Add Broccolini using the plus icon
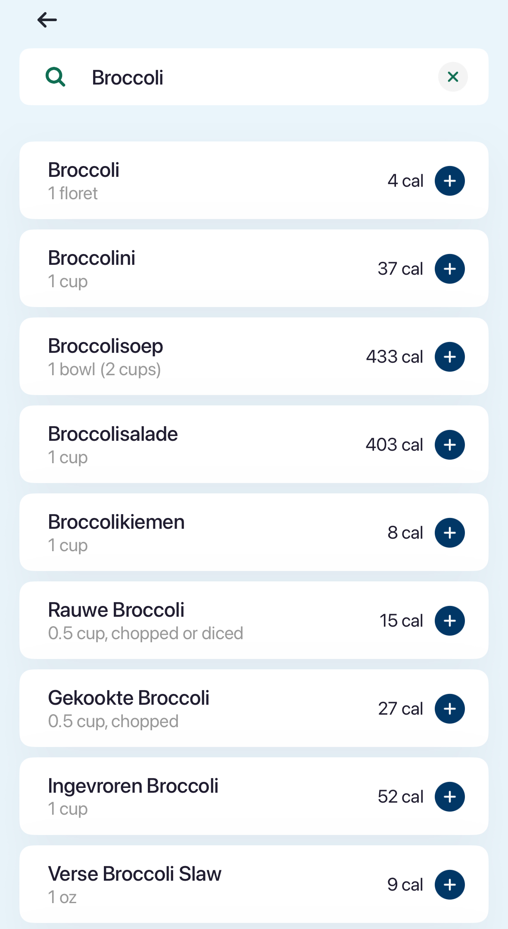508x929 pixels. (449, 269)
